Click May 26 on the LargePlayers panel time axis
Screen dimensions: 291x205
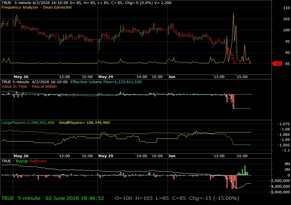pos(21,156)
